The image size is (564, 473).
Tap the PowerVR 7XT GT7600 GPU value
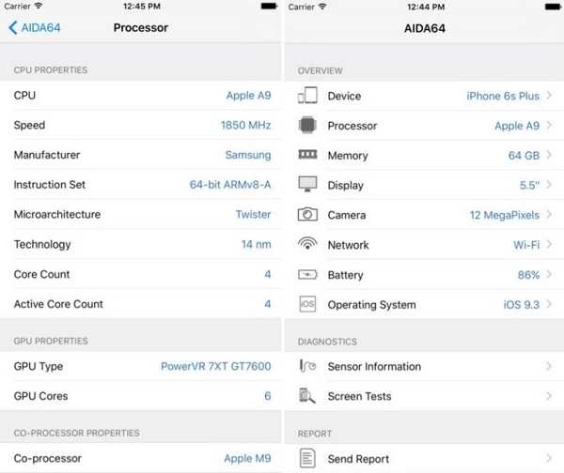pos(215,366)
